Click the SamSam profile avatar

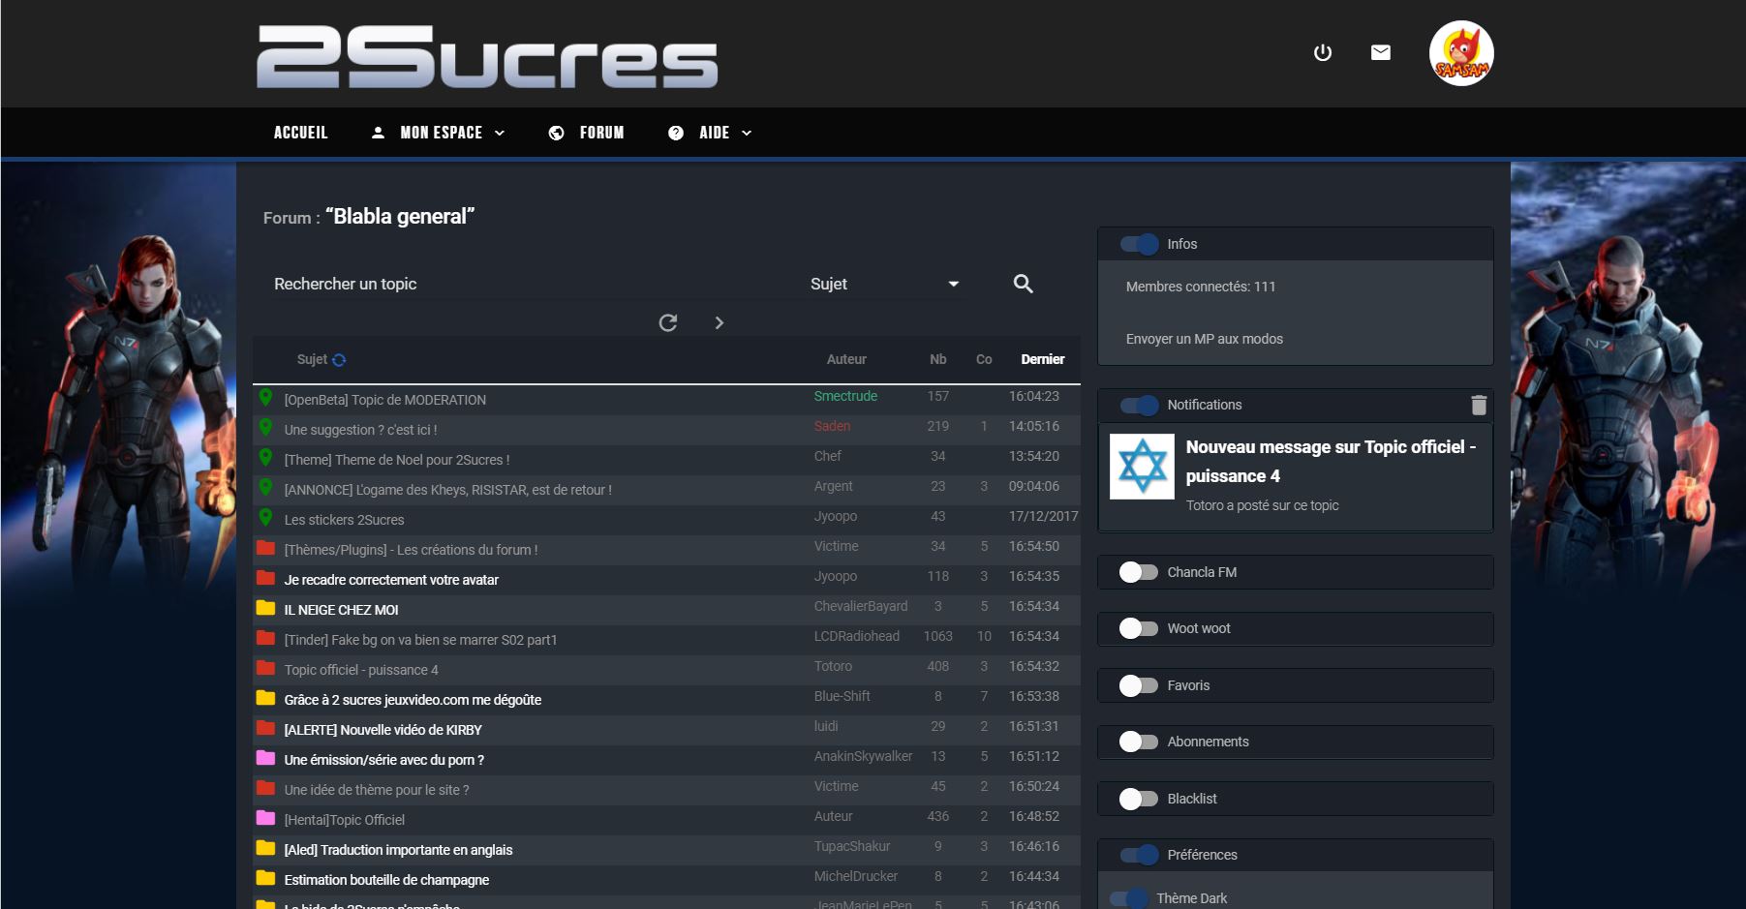[x=1461, y=53]
